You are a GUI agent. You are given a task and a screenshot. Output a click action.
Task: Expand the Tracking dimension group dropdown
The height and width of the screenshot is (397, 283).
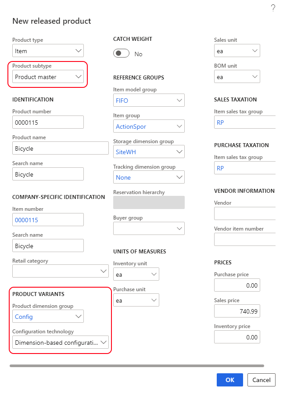pyautogui.click(x=149, y=177)
